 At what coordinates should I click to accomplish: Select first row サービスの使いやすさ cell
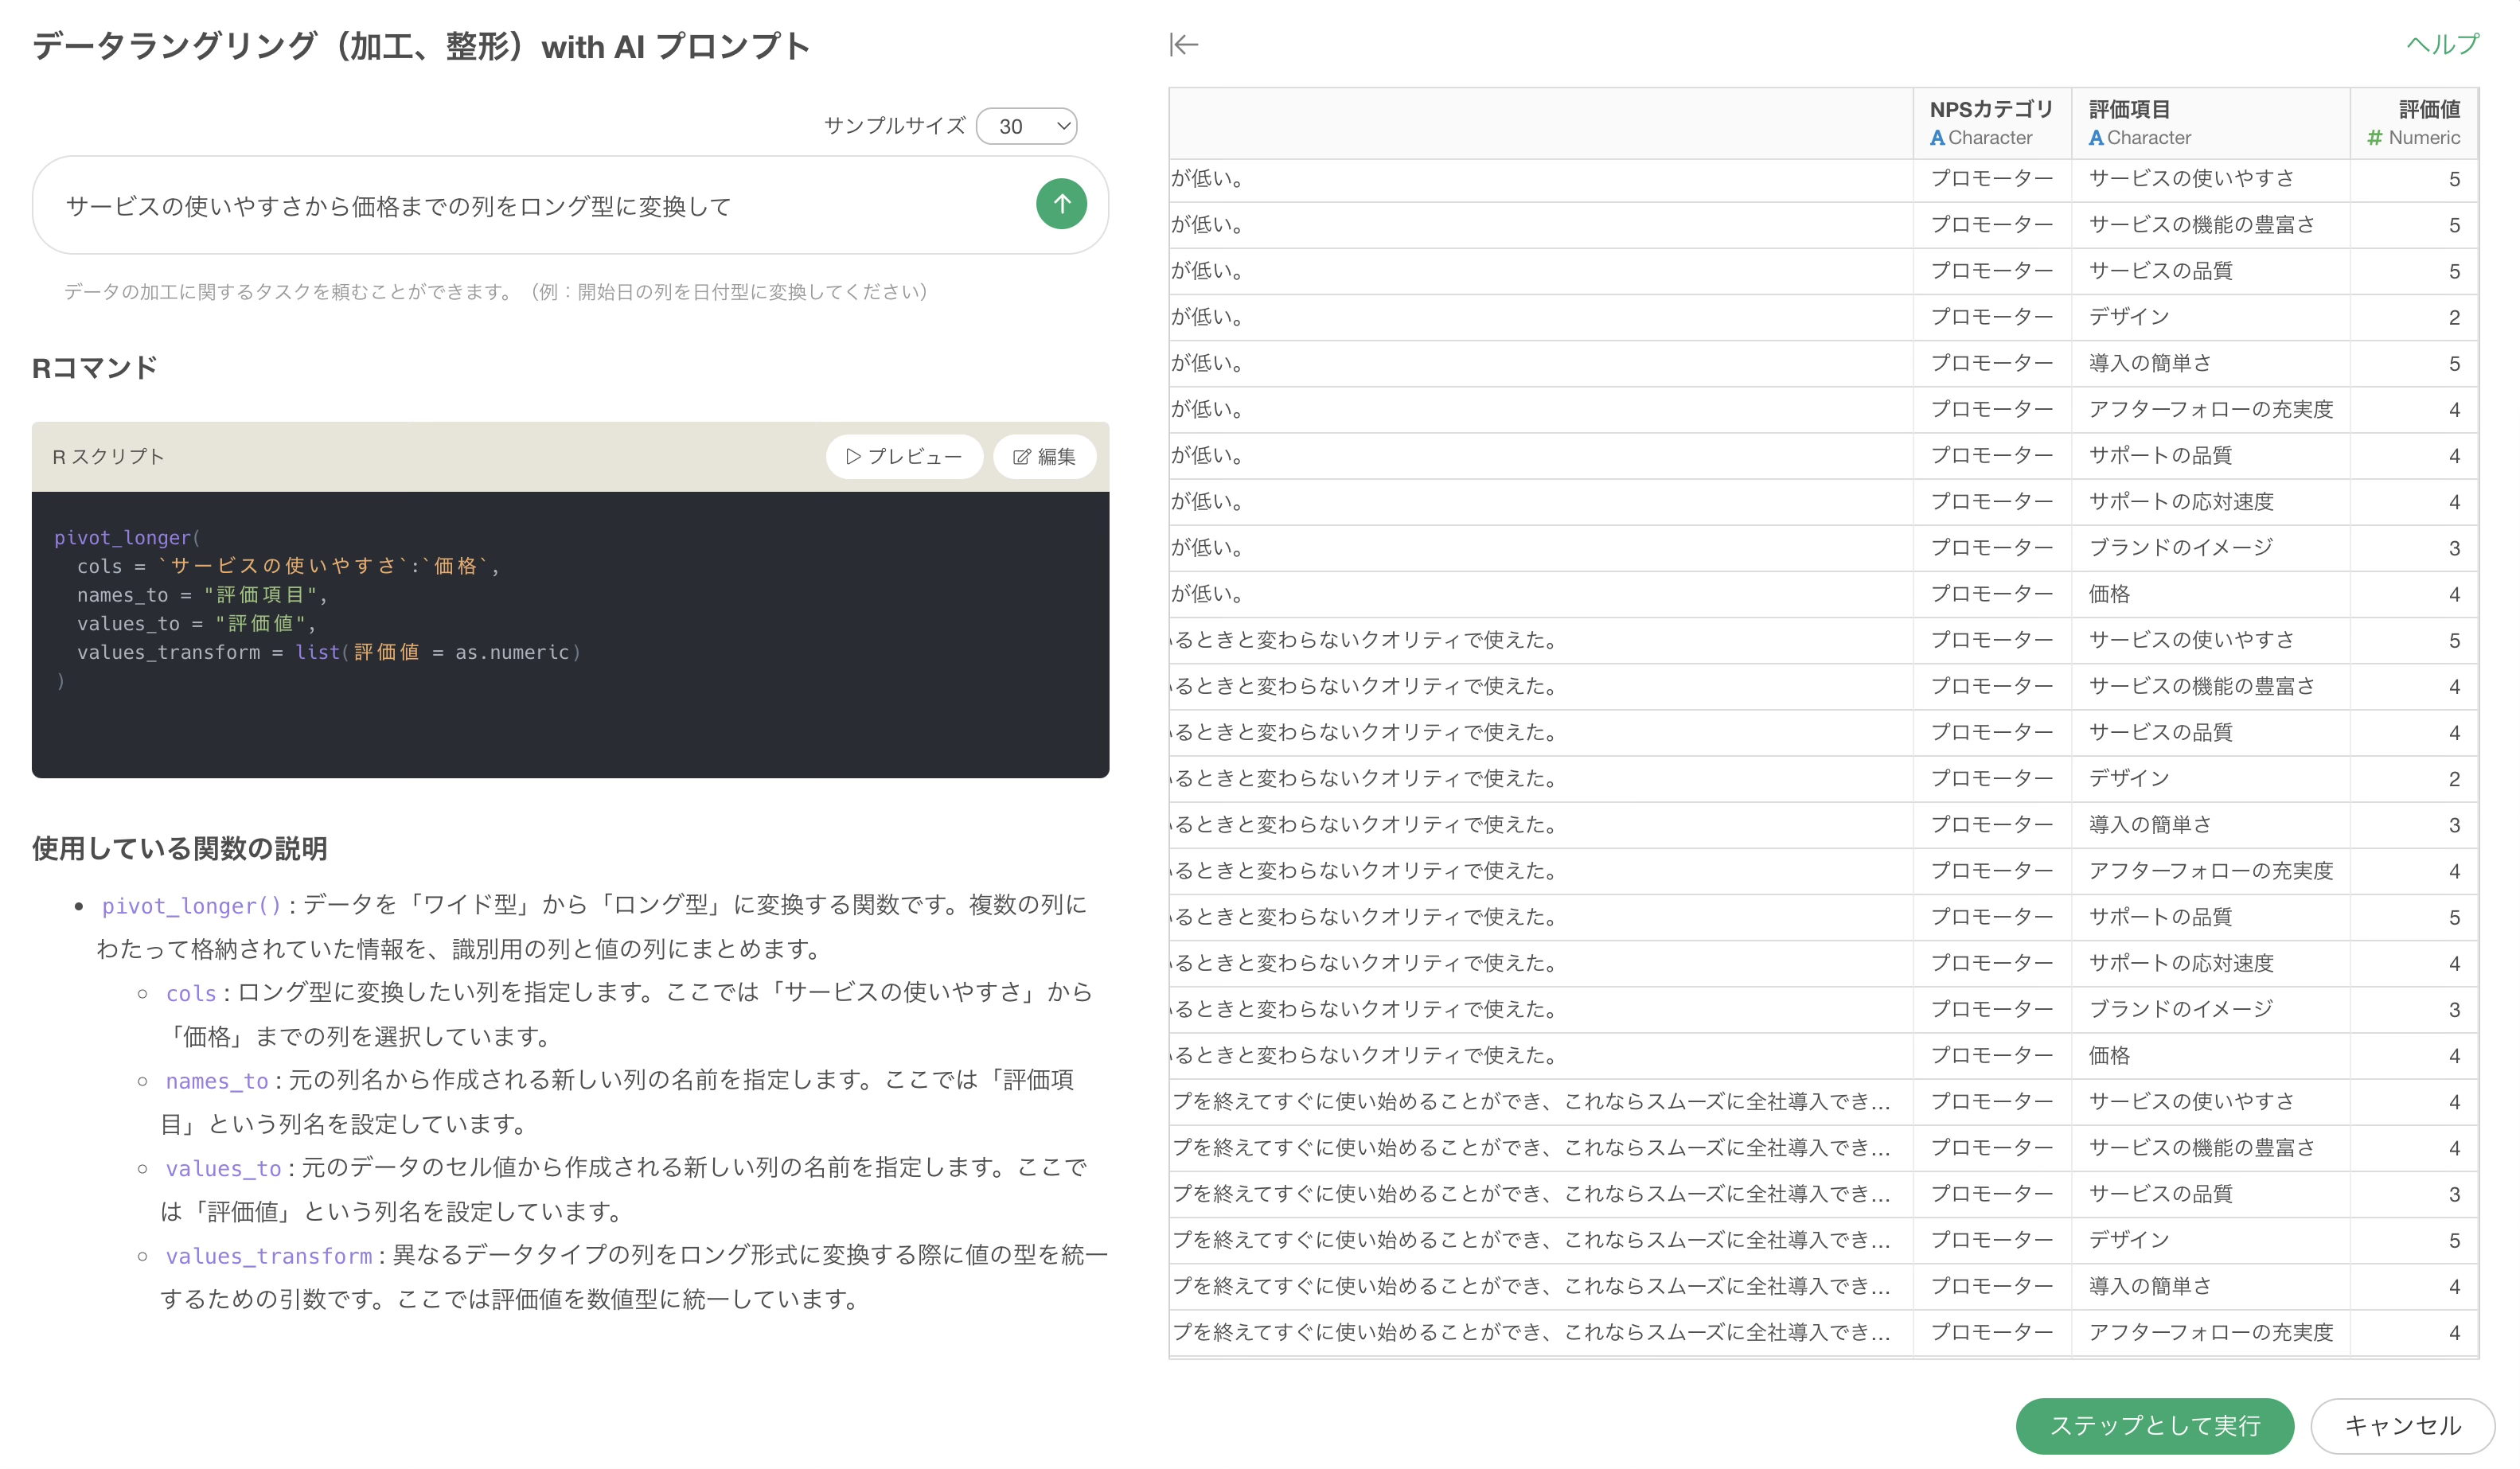pos(2191,179)
